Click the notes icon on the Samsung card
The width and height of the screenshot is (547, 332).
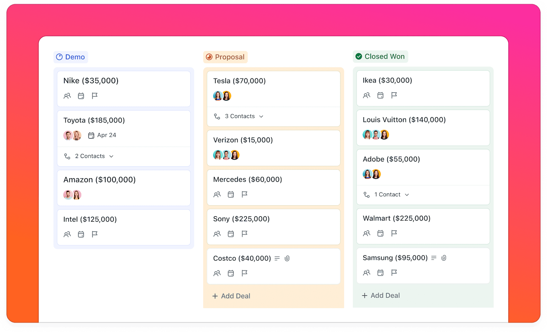point(433,258)
